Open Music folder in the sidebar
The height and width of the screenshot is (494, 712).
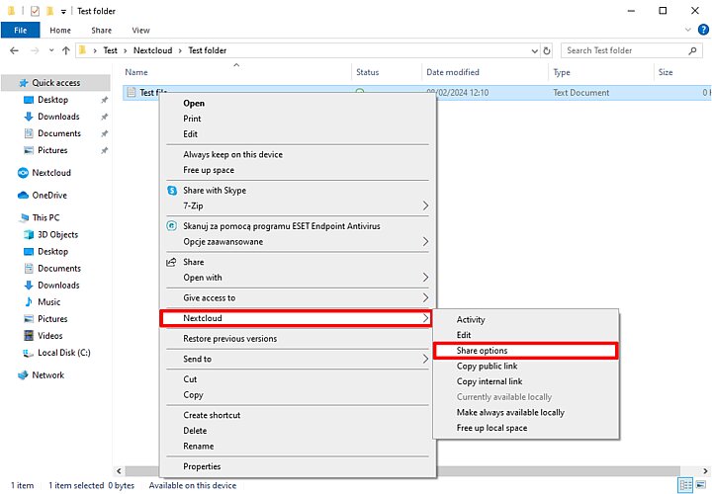43,302
